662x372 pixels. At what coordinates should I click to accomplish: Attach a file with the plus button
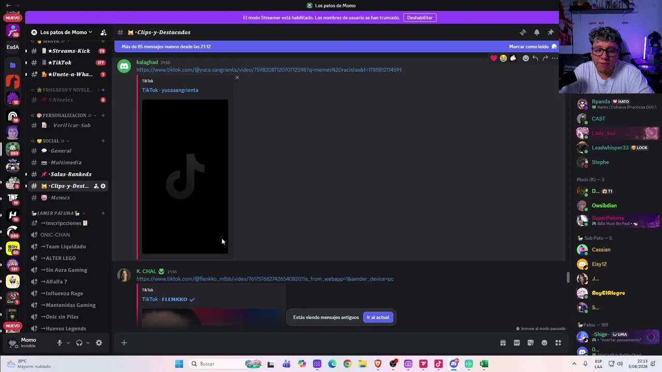point(124,343)
